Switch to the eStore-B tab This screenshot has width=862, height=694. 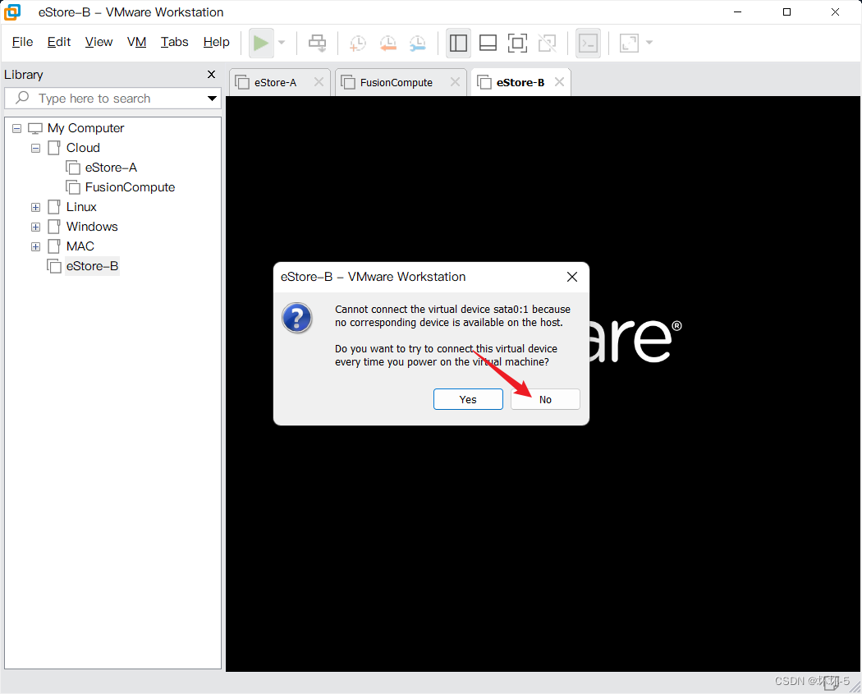coord(520,82)
